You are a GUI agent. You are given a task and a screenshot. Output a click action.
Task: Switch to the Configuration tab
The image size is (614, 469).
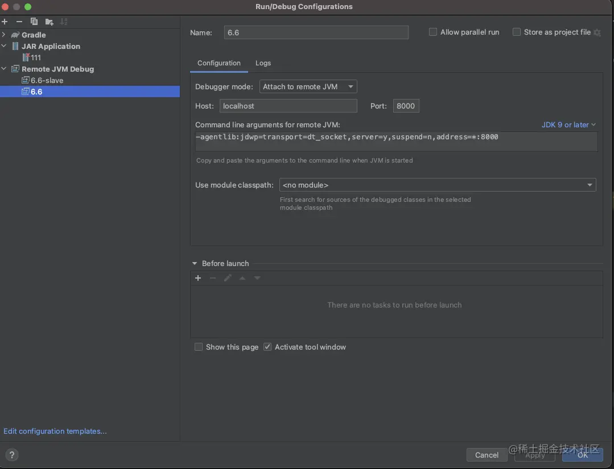click(219, 63)
